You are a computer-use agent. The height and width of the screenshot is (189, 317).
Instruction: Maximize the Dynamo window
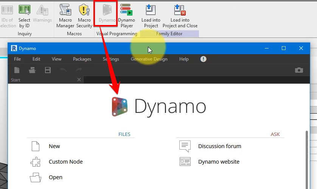click(x=284, y=48)
